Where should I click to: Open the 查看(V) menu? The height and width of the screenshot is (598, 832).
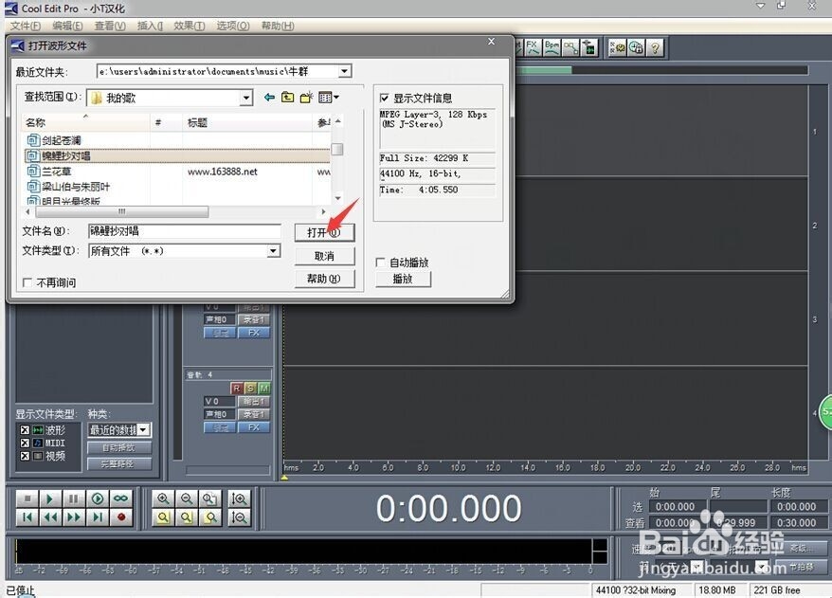[110, 26]
